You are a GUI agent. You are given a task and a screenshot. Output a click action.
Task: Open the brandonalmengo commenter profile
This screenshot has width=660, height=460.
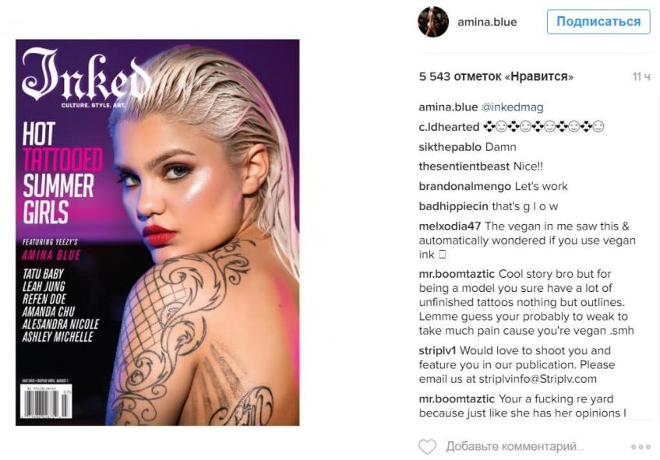point(464,186)
